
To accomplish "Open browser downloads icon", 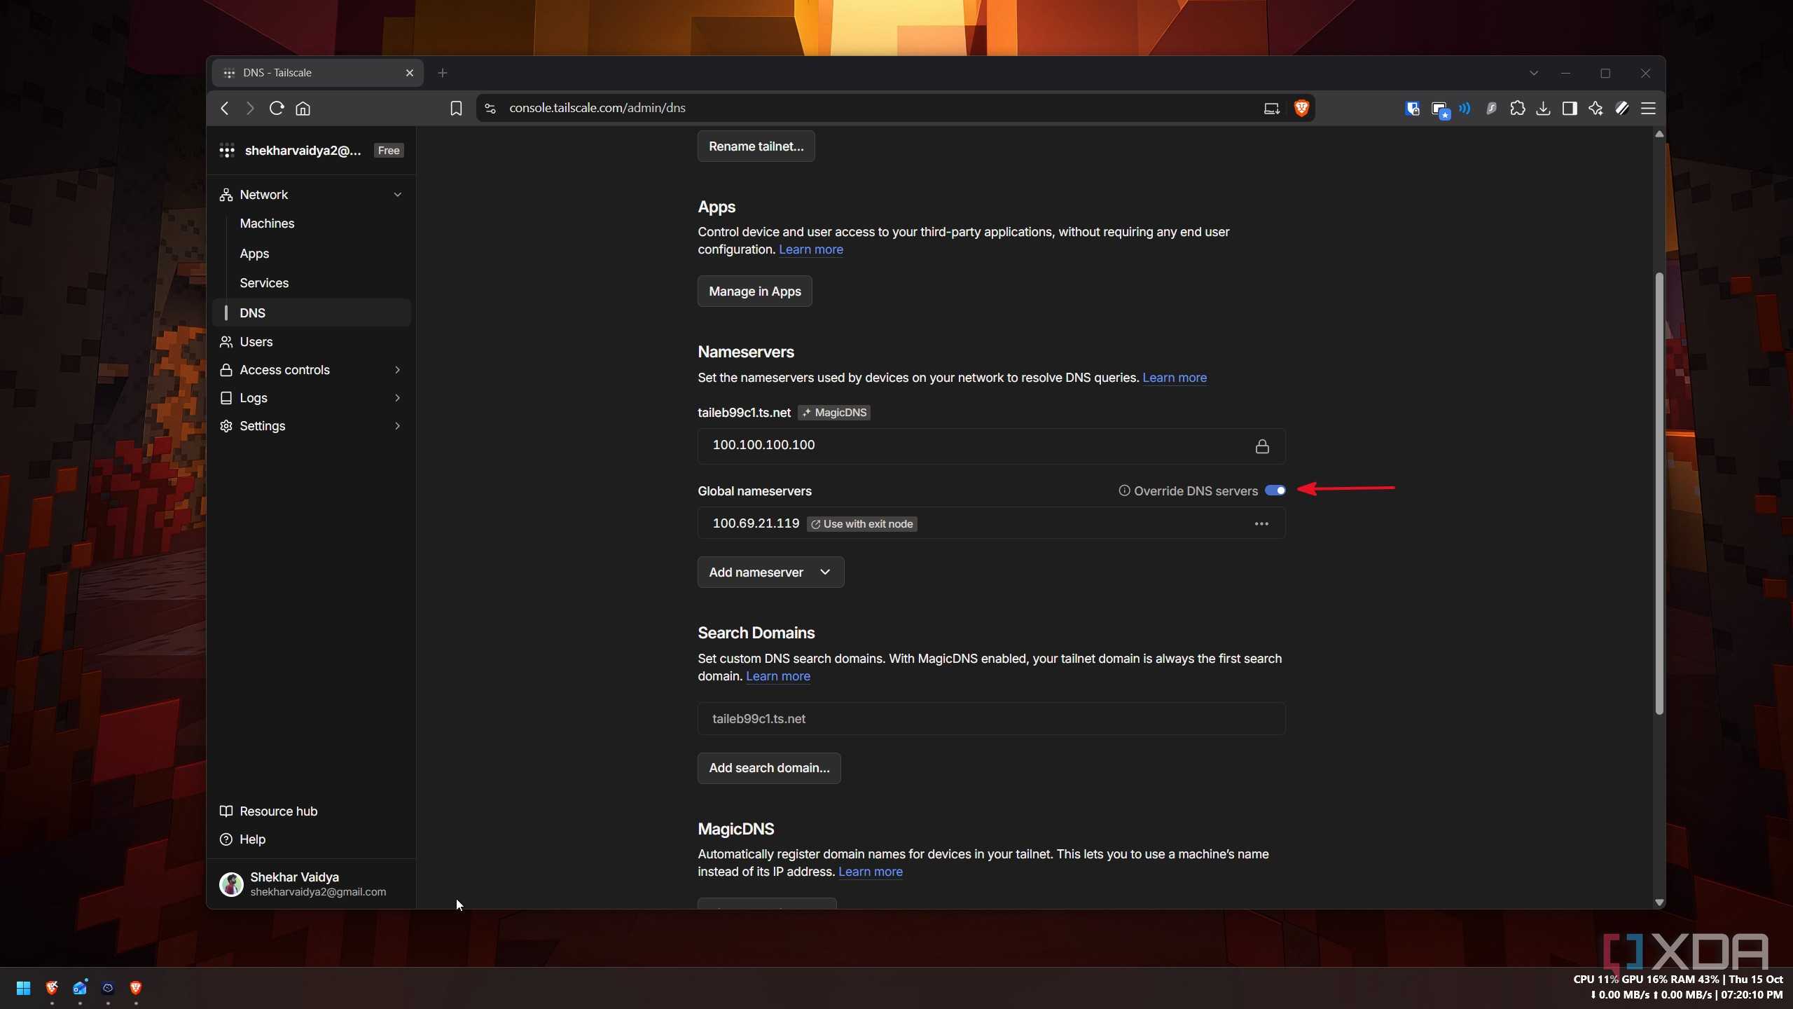I will [1543, 108].
